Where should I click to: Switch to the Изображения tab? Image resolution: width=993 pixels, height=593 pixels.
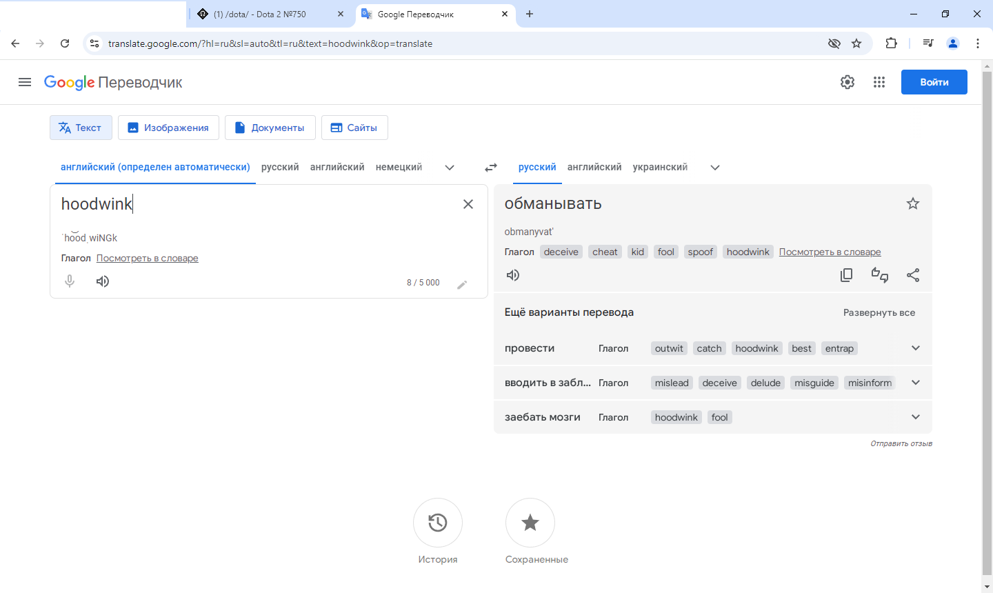[x=168, y=128]
